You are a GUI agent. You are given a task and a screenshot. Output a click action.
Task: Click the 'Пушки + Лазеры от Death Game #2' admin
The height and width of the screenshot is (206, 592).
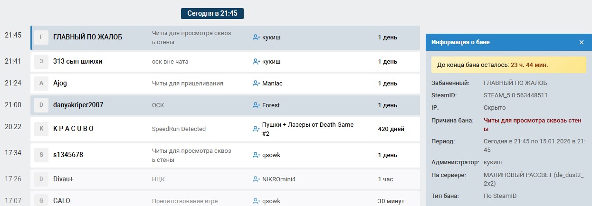307,129
